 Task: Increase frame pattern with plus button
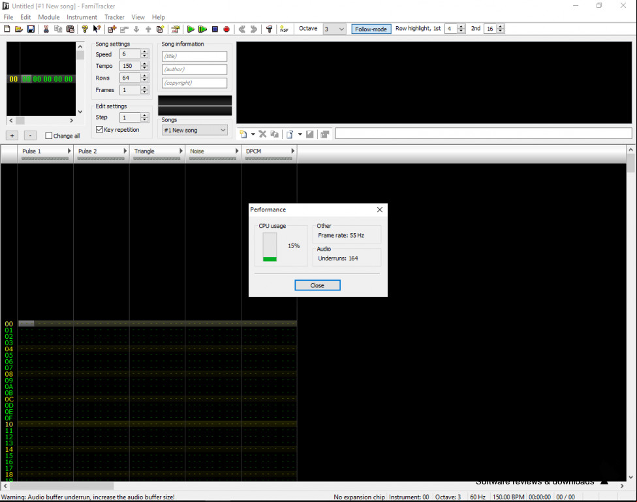tap(12, 136)
